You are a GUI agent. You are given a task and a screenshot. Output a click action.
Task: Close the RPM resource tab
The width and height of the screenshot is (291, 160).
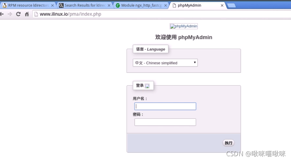[x=53, y=6]
